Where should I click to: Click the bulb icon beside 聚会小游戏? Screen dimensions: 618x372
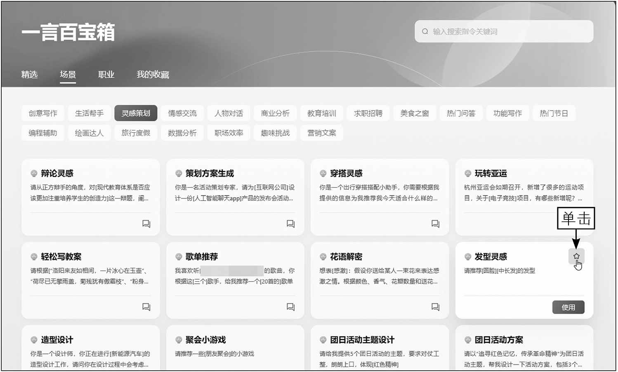click(x=179, y=340)
